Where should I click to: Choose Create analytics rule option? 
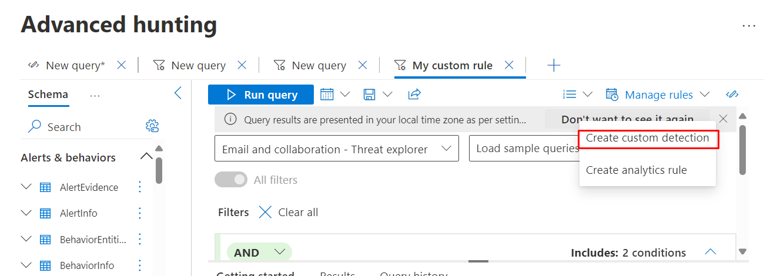coord(636,170)
